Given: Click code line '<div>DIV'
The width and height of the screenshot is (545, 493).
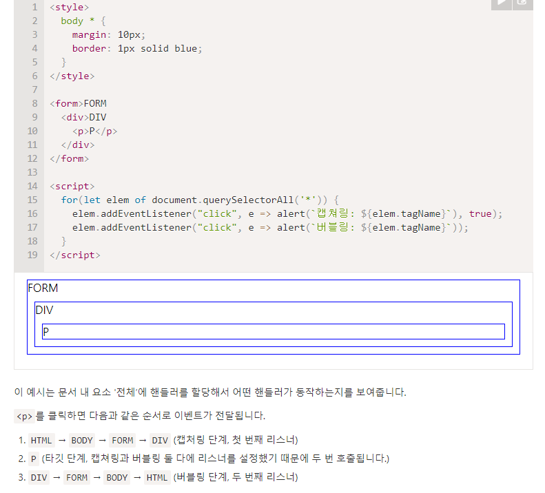Looking at the screenshot, I should tap(84, 118).
